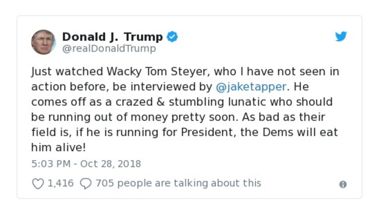
Task: Click the @realDonaldTrump handle
Action: (109, 48)
